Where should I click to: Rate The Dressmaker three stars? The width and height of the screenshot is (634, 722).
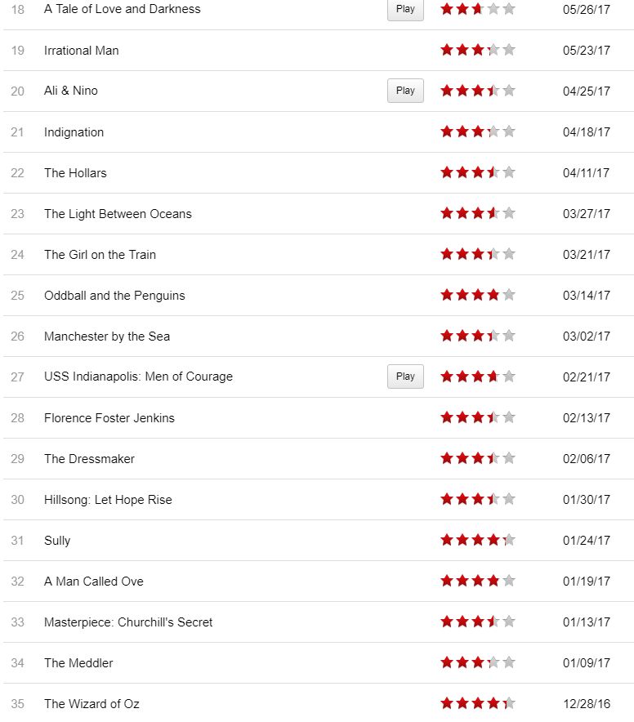point(478,458)
